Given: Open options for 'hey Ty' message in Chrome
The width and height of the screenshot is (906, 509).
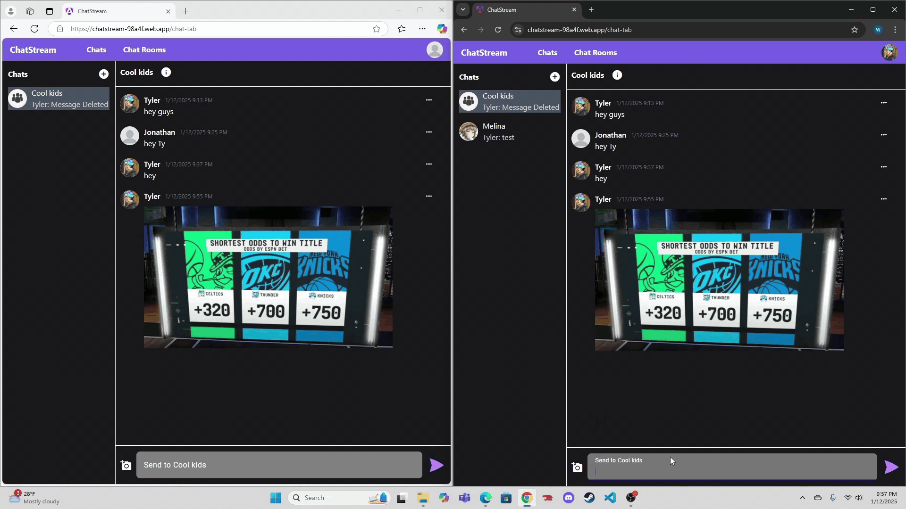Looking at the screenshot, I should pyautogui.click(x=884, y=135).
